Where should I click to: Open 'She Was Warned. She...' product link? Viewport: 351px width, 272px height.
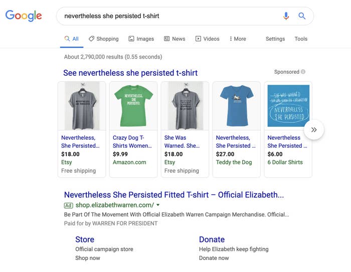pos(182,142)
